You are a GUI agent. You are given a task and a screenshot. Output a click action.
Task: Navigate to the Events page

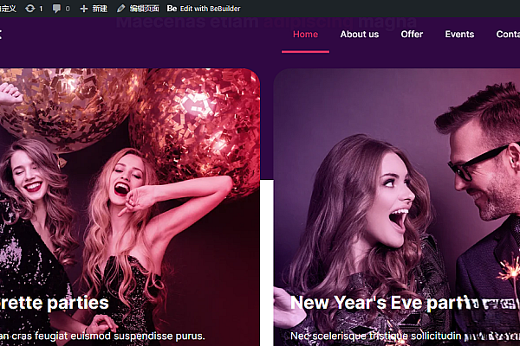point(459,35)
